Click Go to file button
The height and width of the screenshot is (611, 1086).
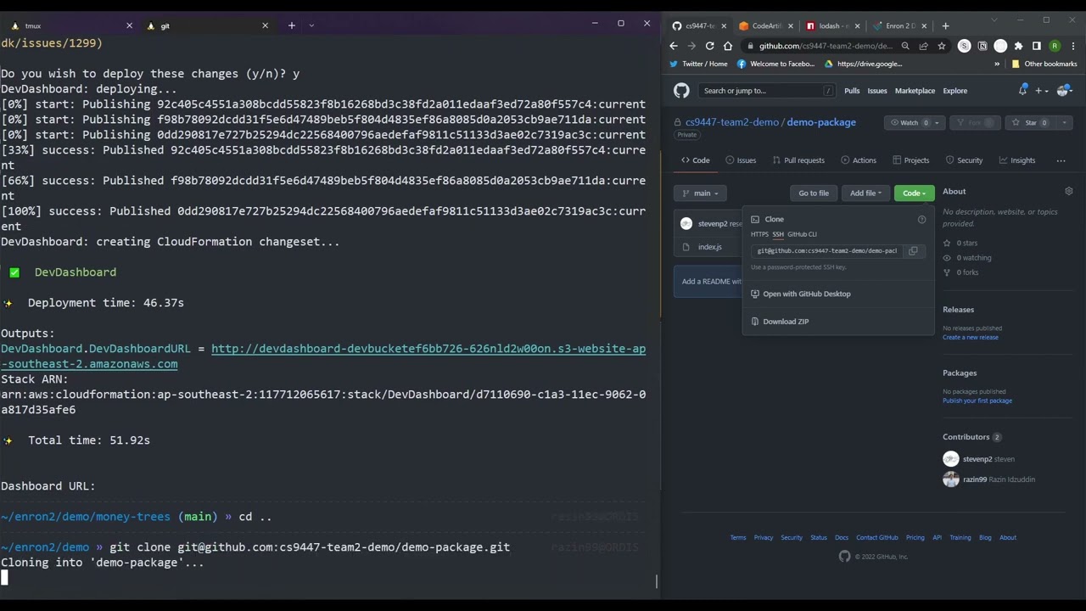pyautogui.click(x=814, y=193)
